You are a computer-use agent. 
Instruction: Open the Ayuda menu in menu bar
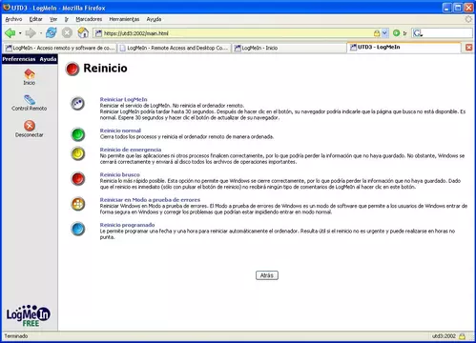pyautogui.click(x=154, y=19)
